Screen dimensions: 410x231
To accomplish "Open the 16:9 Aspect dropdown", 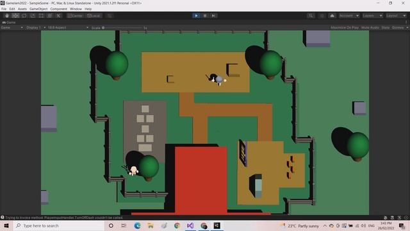I will pyautogui.click(x=68, y=28).
